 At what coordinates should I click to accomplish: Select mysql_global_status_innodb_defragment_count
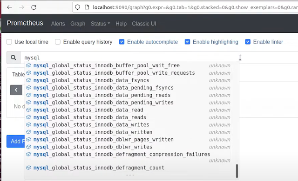132,168
